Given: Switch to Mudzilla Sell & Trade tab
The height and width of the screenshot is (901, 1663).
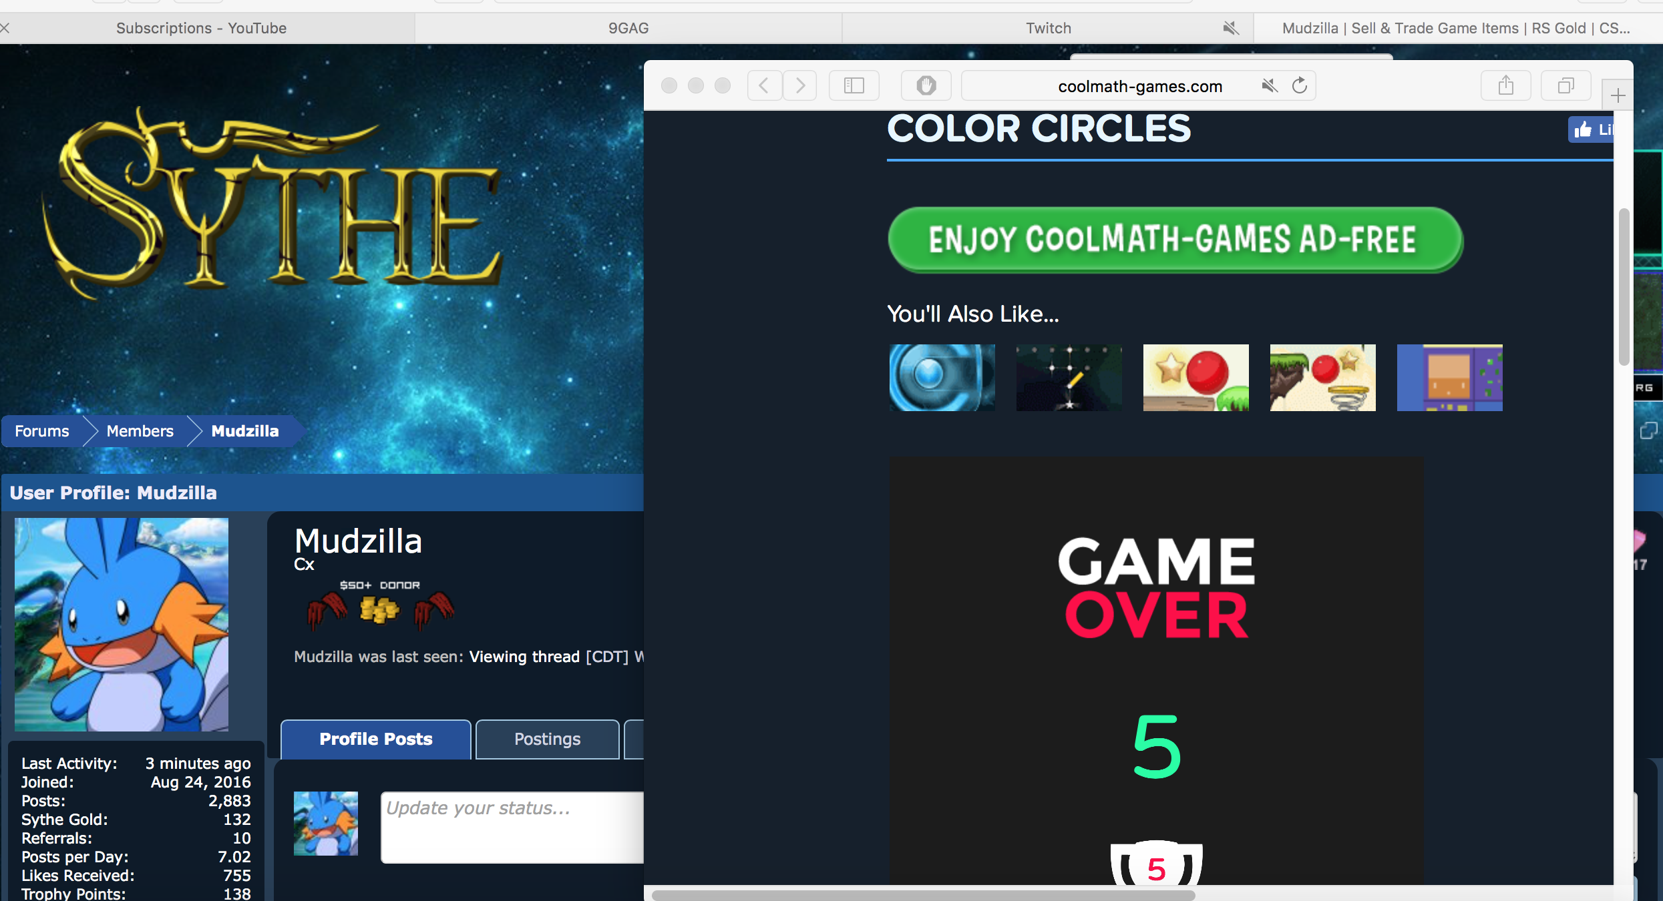Looking at the screenshot, I should pyautogui.click(x=1456, y=28).
